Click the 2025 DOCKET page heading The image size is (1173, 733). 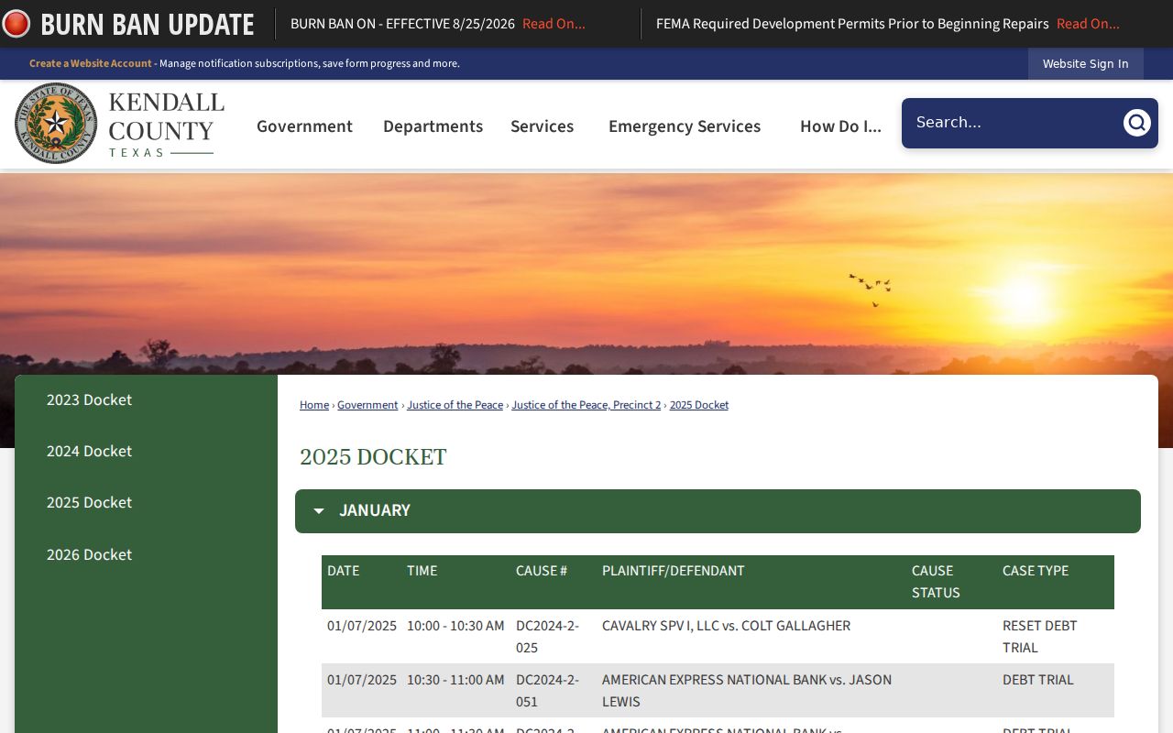pos(373,457)
